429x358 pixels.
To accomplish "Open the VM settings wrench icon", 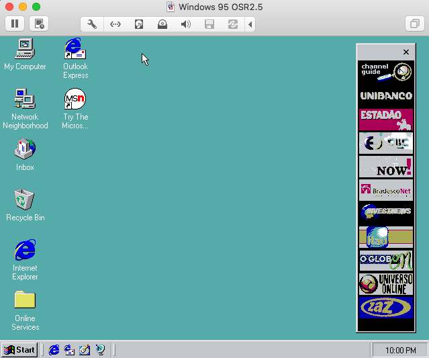I will pos(92,24).
